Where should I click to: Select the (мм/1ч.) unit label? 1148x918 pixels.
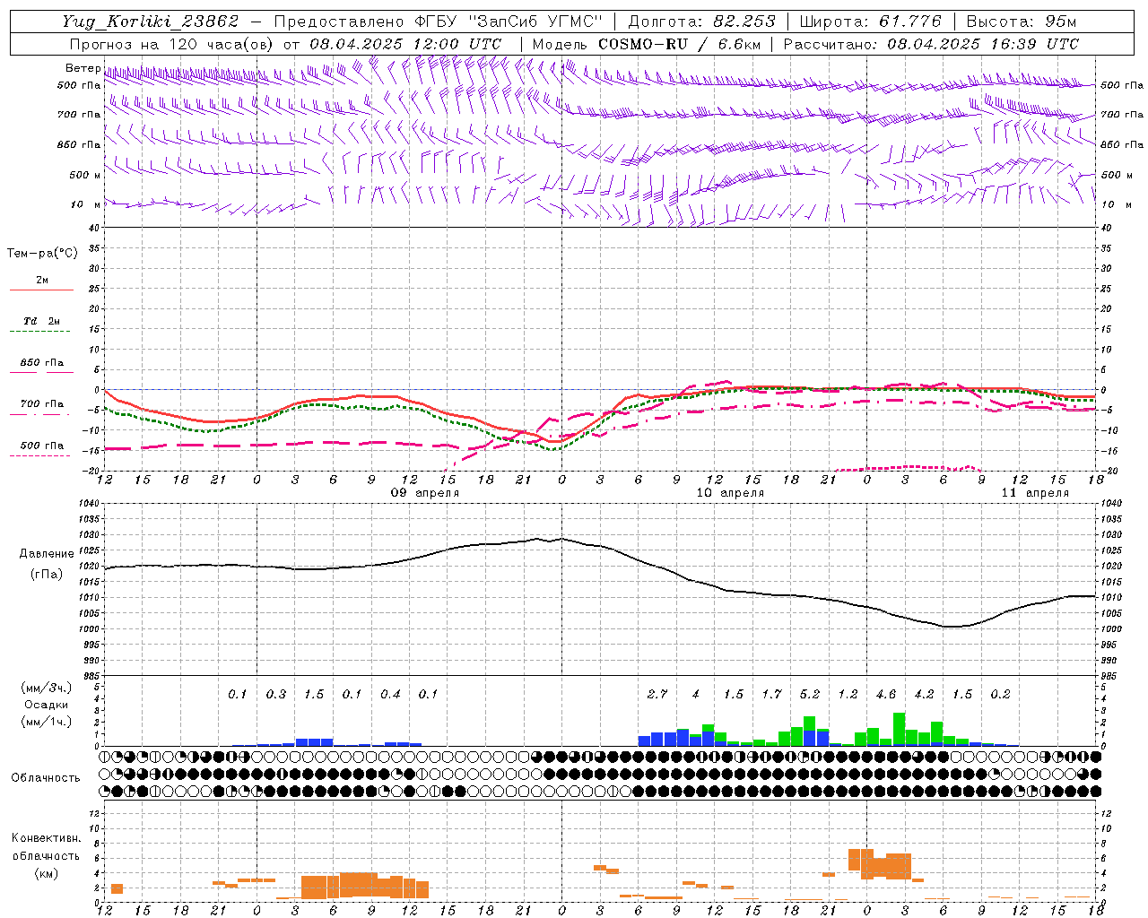pyautogui.click(x=47, y=721)
